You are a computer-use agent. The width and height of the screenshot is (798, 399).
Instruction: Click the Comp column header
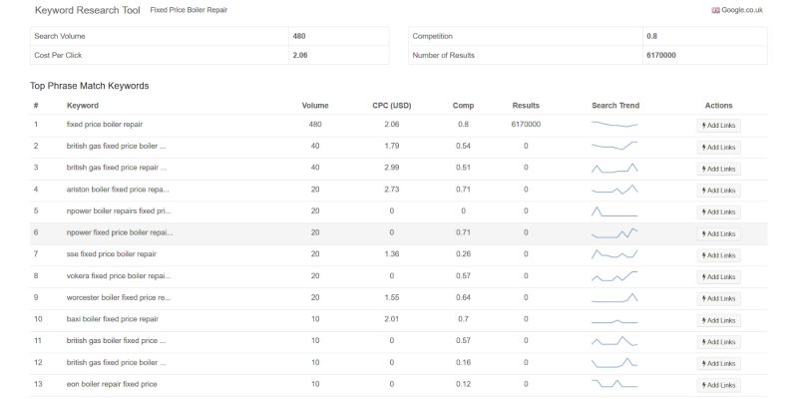[x=463, y=105]
